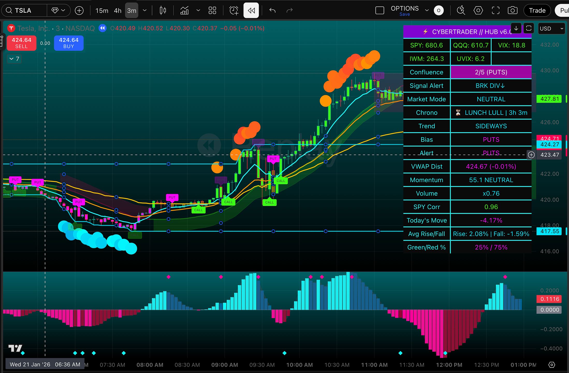The image size is (569, 373).
Task: Open the Indicators menu icon
Action: [x=184, y=11]
